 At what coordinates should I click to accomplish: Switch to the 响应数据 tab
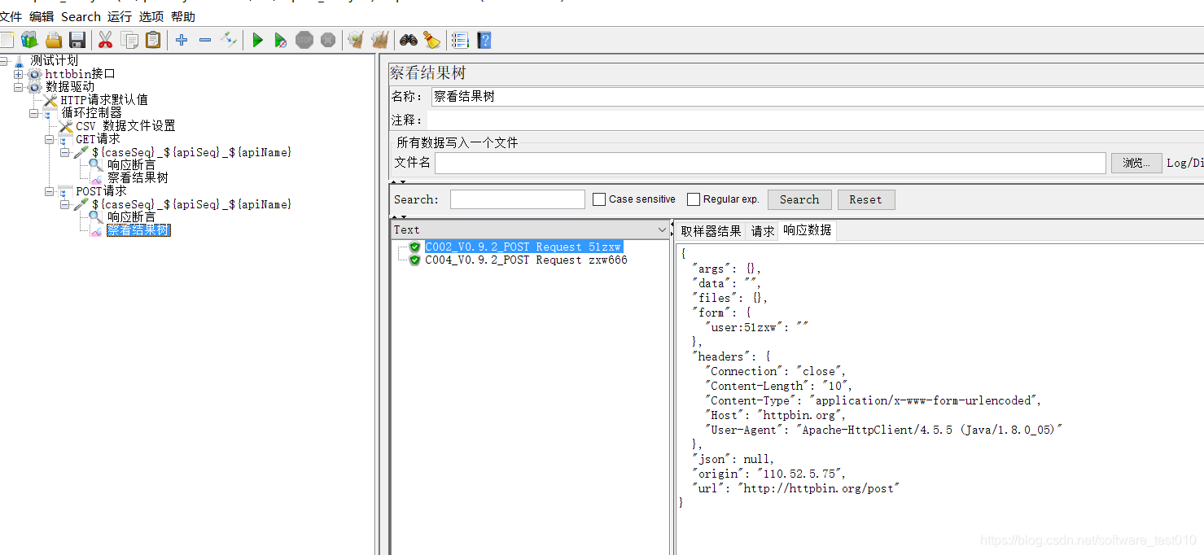point(808,230)
